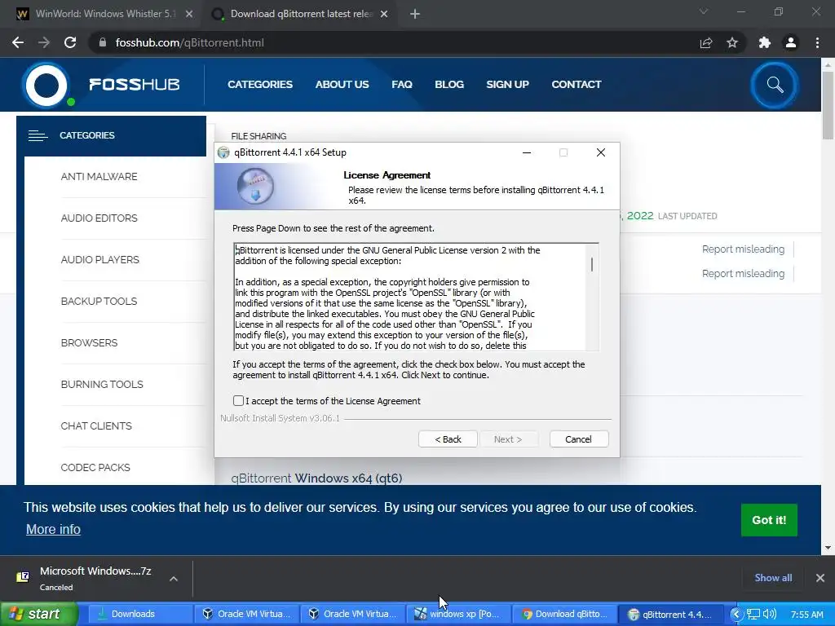Click the site lock icon in address bar
This screenshot has width=835, height=626.
click(x=103, y=42)
